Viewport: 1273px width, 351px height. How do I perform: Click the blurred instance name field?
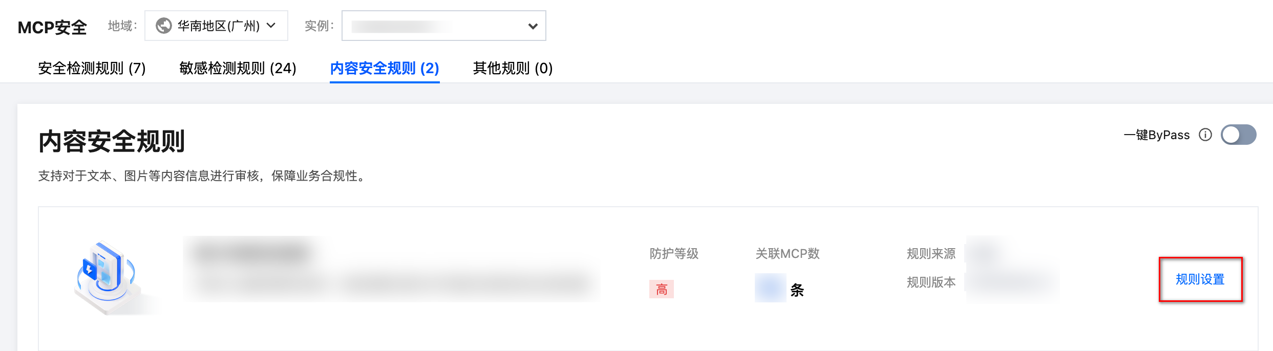coord(402,26)
